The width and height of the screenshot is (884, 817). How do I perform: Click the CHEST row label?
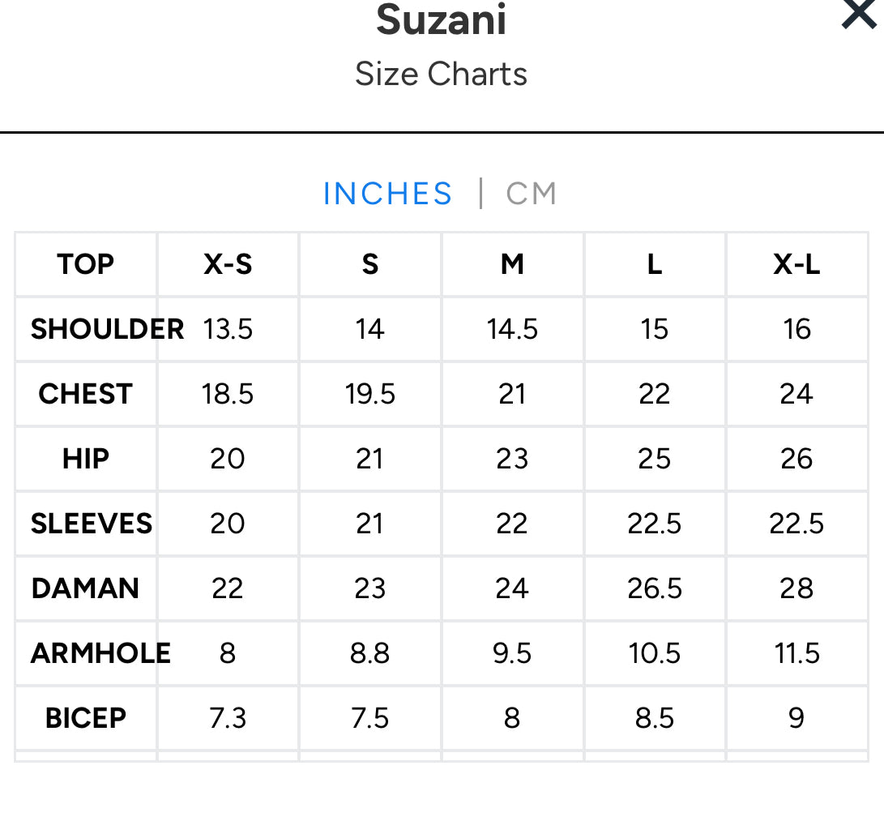tap(85, 394)
